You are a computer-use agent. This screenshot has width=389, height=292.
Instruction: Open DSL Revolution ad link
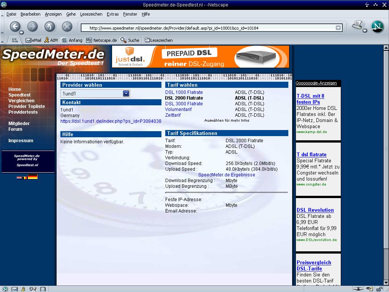tap(315, 210)
